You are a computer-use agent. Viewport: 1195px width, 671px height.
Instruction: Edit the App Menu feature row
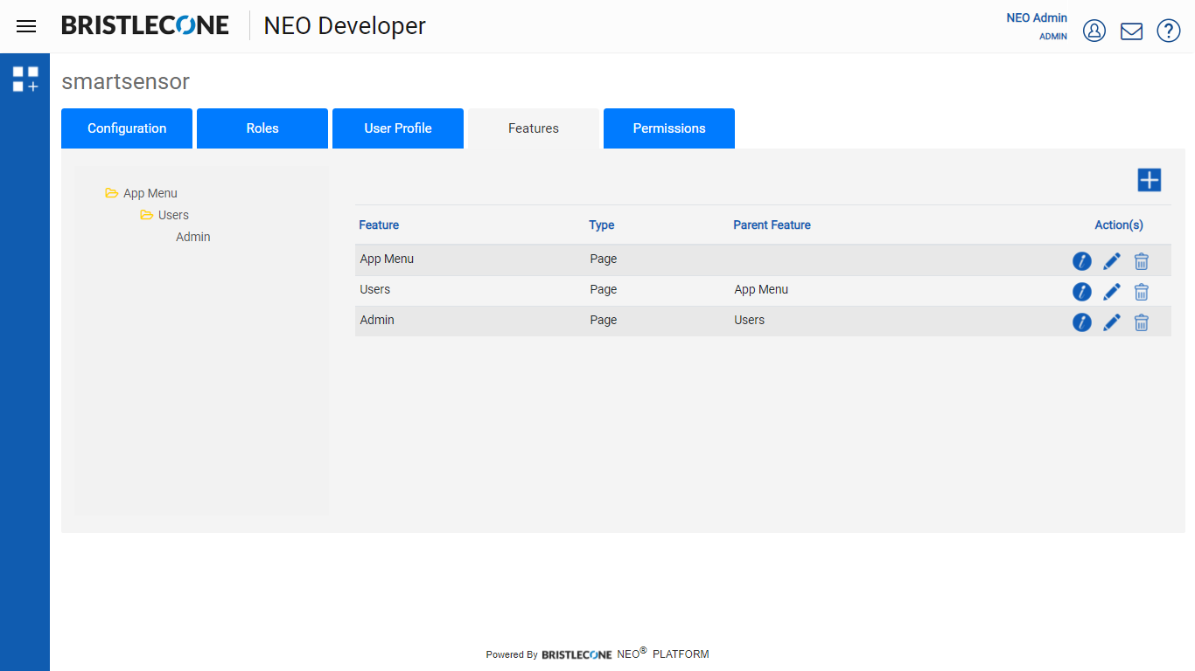coord(1112,261)
